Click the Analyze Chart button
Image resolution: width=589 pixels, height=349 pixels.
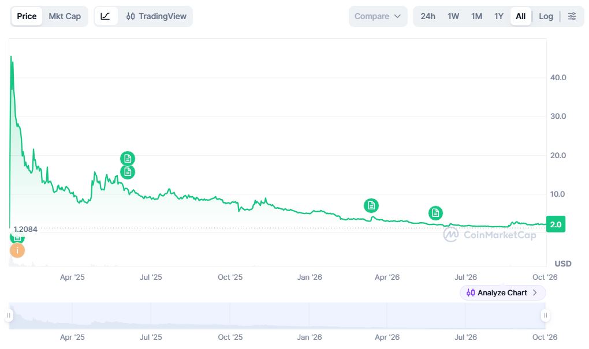click(x=502, y=292)
